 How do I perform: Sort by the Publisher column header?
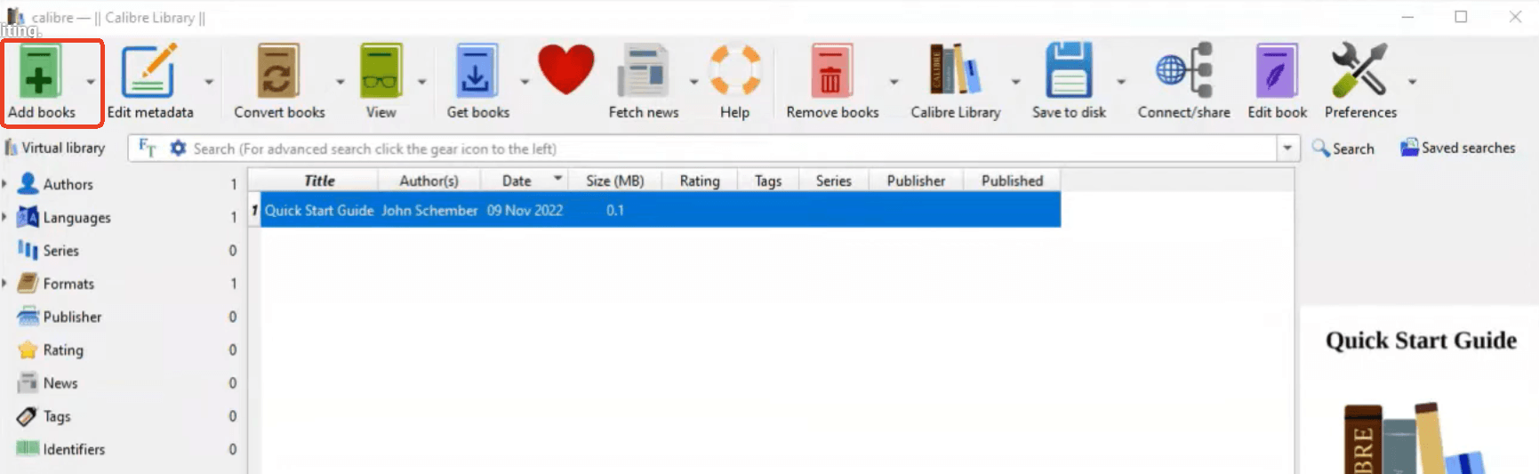[x=916, y=181]
